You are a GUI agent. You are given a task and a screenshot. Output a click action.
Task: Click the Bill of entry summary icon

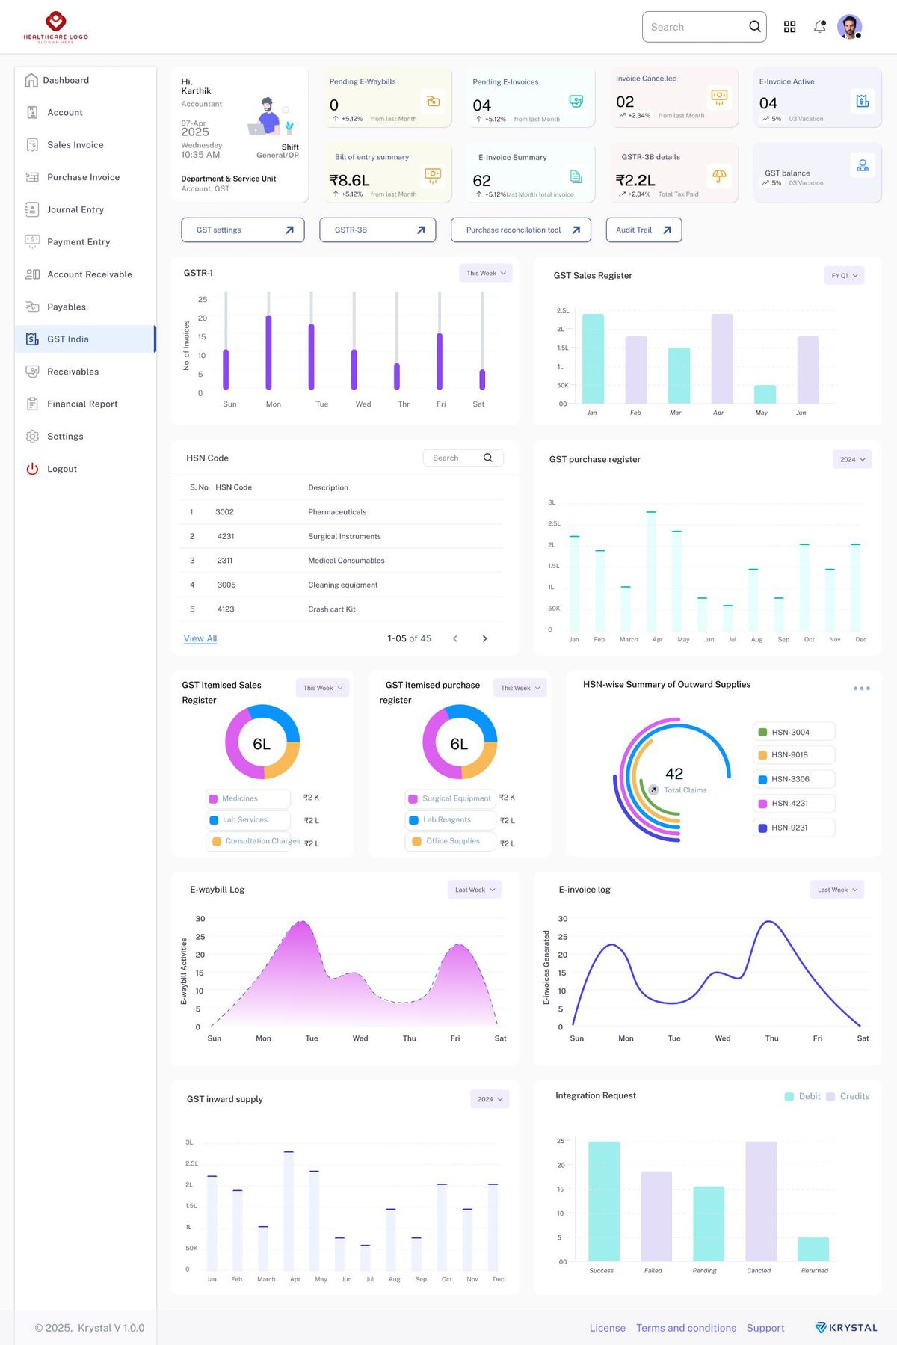coord(432,176)
